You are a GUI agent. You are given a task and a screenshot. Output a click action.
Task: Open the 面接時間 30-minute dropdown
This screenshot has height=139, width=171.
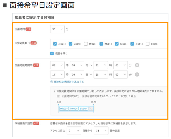point(57,29)
